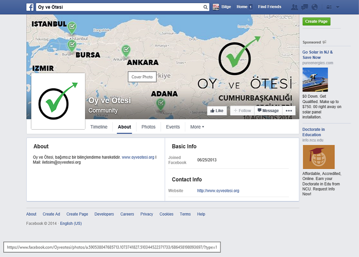Switch to the Photos tab
359x257 pixels.
click(149, 127)
